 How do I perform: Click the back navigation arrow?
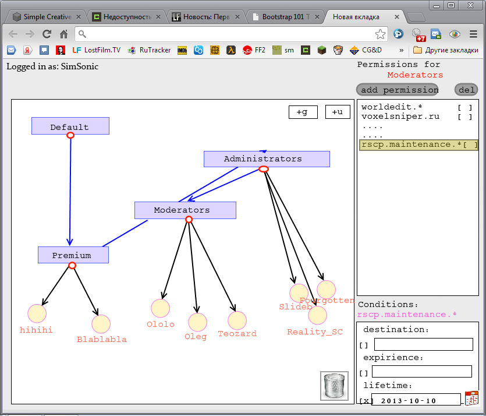pos(13,34)
